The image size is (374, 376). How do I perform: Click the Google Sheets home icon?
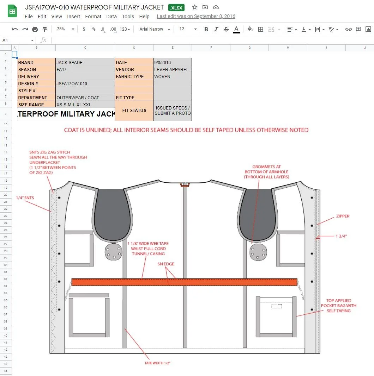pyautogui.click(x=12, y=11)
